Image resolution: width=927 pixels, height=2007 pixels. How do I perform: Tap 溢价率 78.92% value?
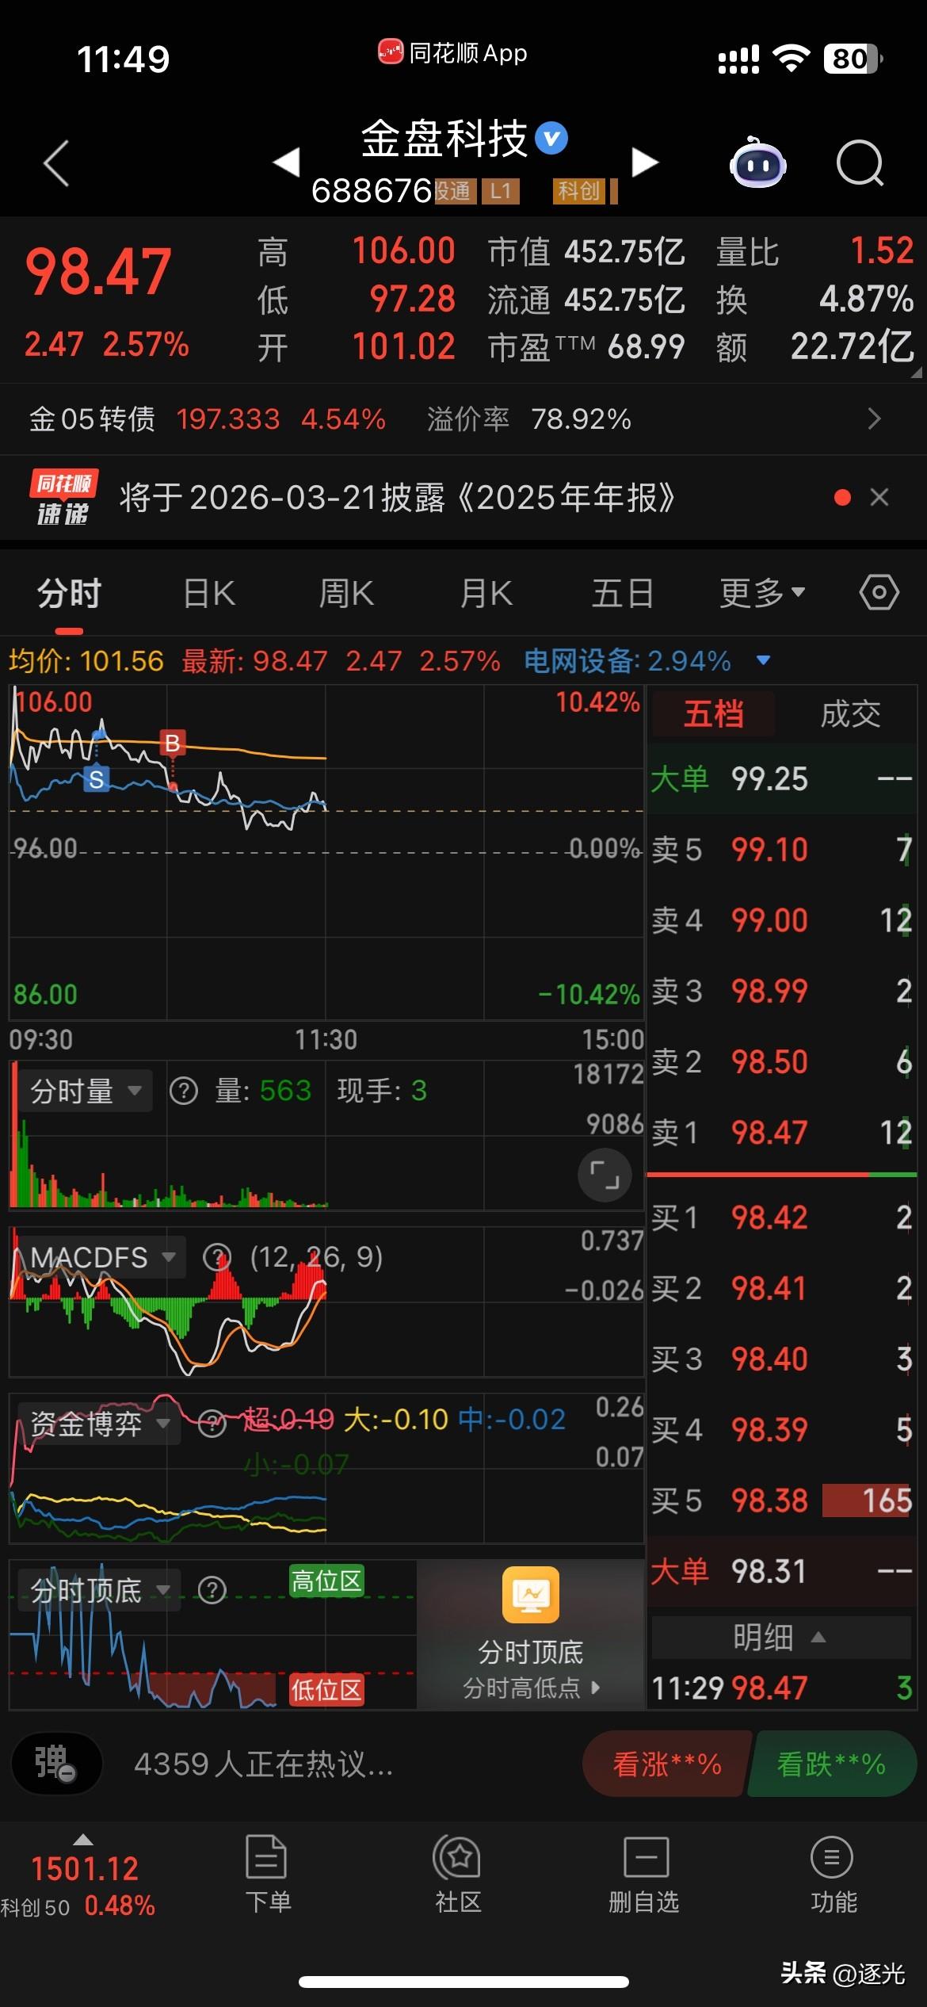[x=581, y=419]
